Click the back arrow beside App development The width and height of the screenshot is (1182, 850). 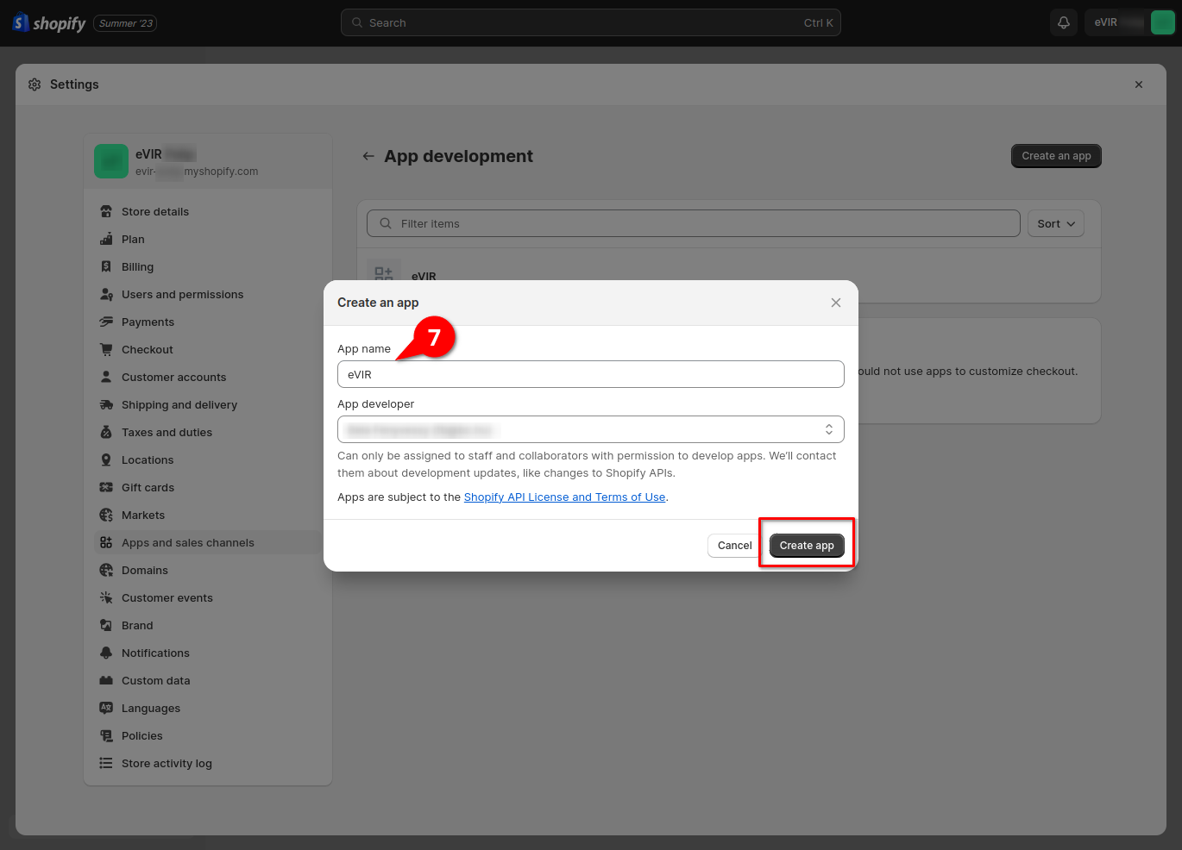tap(368, 156)
